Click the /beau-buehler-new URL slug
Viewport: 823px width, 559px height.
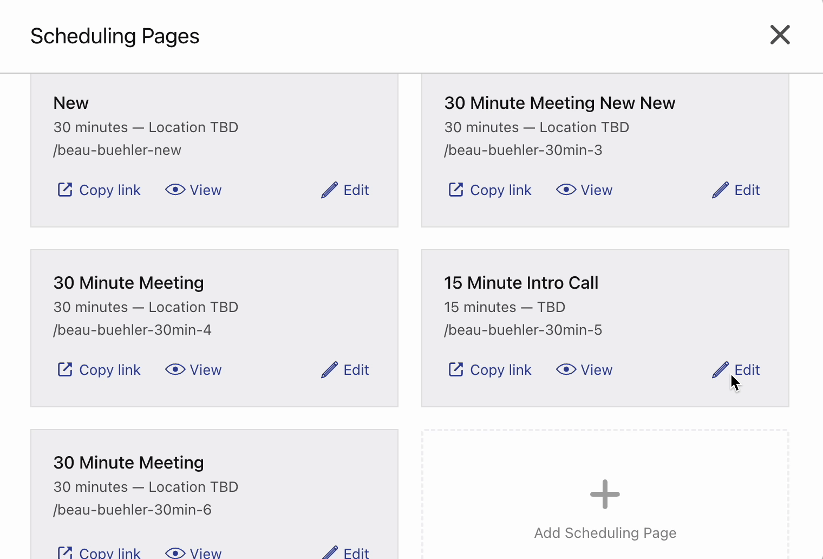(x=117, y=150)
